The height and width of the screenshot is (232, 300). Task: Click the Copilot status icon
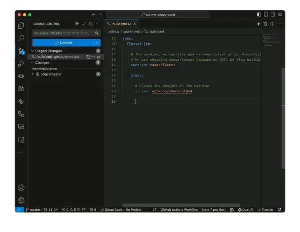coord(232,210)
